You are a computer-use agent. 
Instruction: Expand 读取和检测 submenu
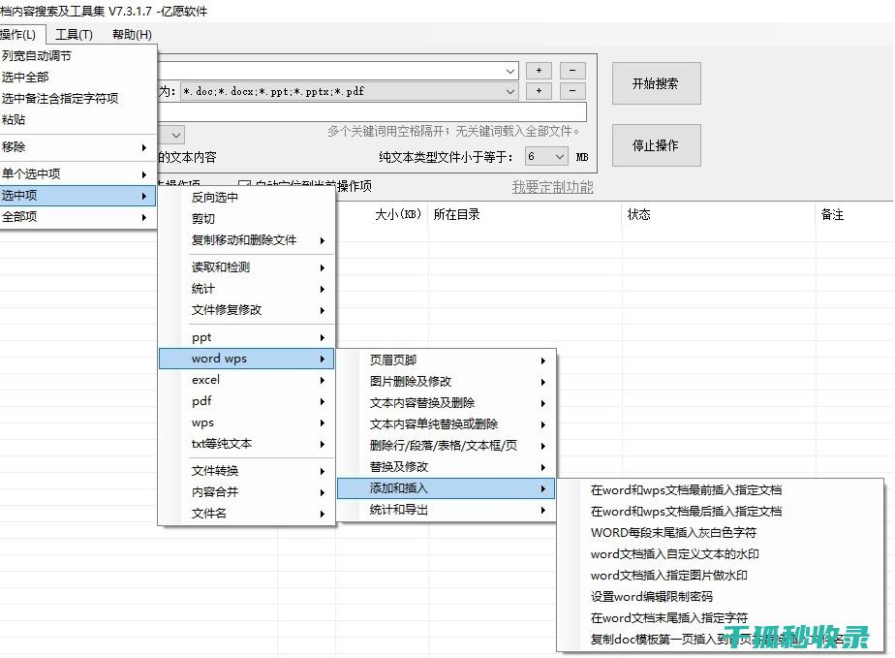click(247, 267)
